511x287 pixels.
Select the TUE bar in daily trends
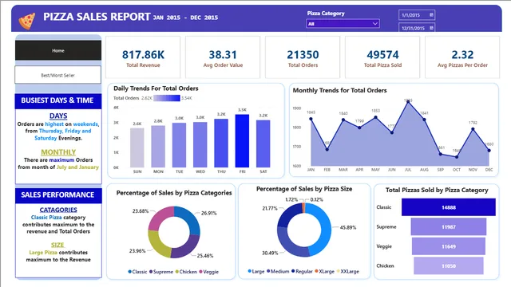pos(179,145)
